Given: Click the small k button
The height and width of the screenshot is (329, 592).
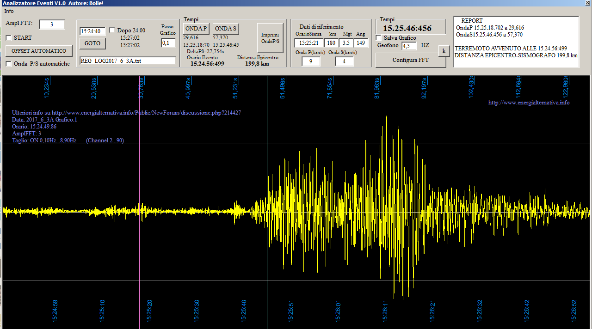Looking at the screenshot, I should (444, 51).
